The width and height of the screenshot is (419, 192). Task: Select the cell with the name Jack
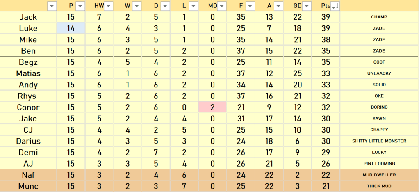tap(28, 17)
